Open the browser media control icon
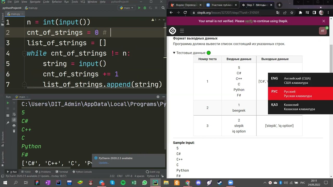 307,12
